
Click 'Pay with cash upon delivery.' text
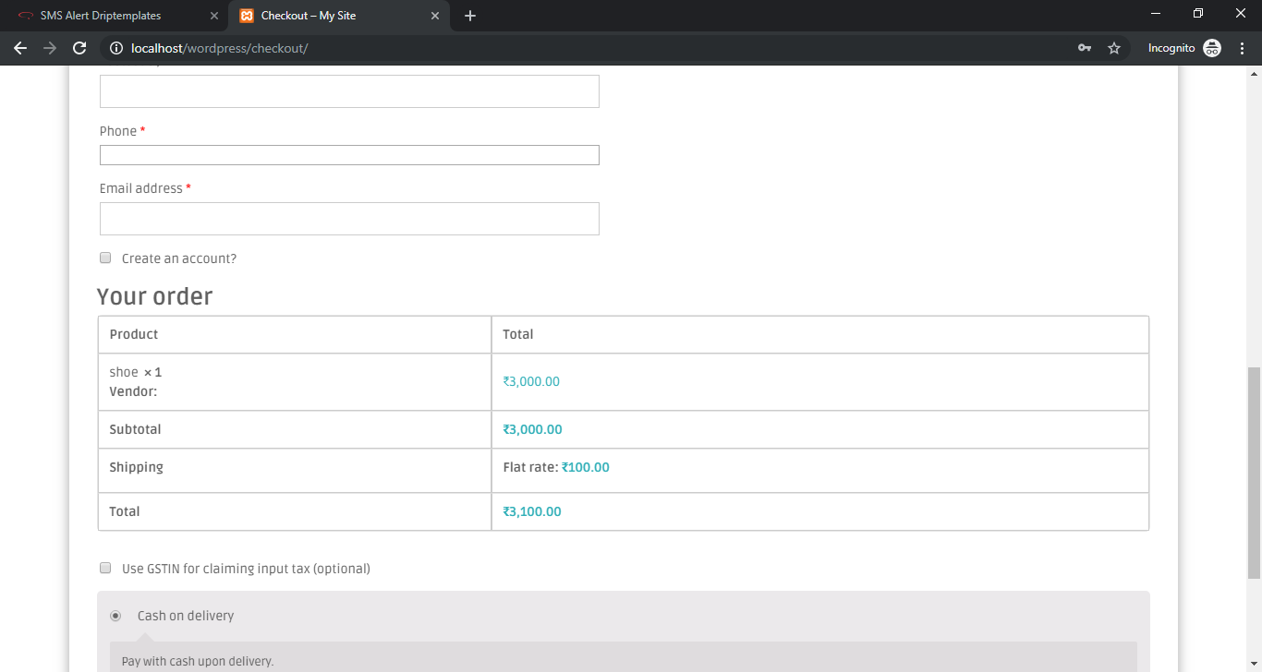[x=198, y=661]
